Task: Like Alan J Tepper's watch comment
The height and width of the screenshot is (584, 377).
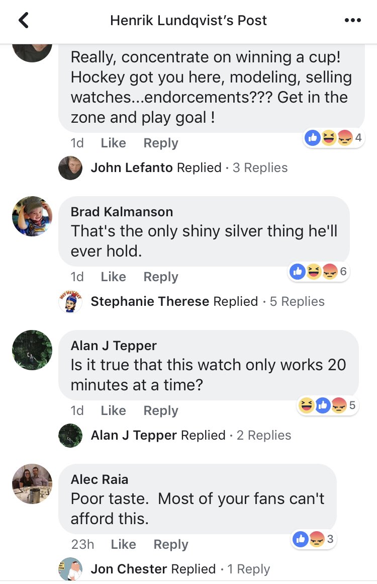Action: 113,410
